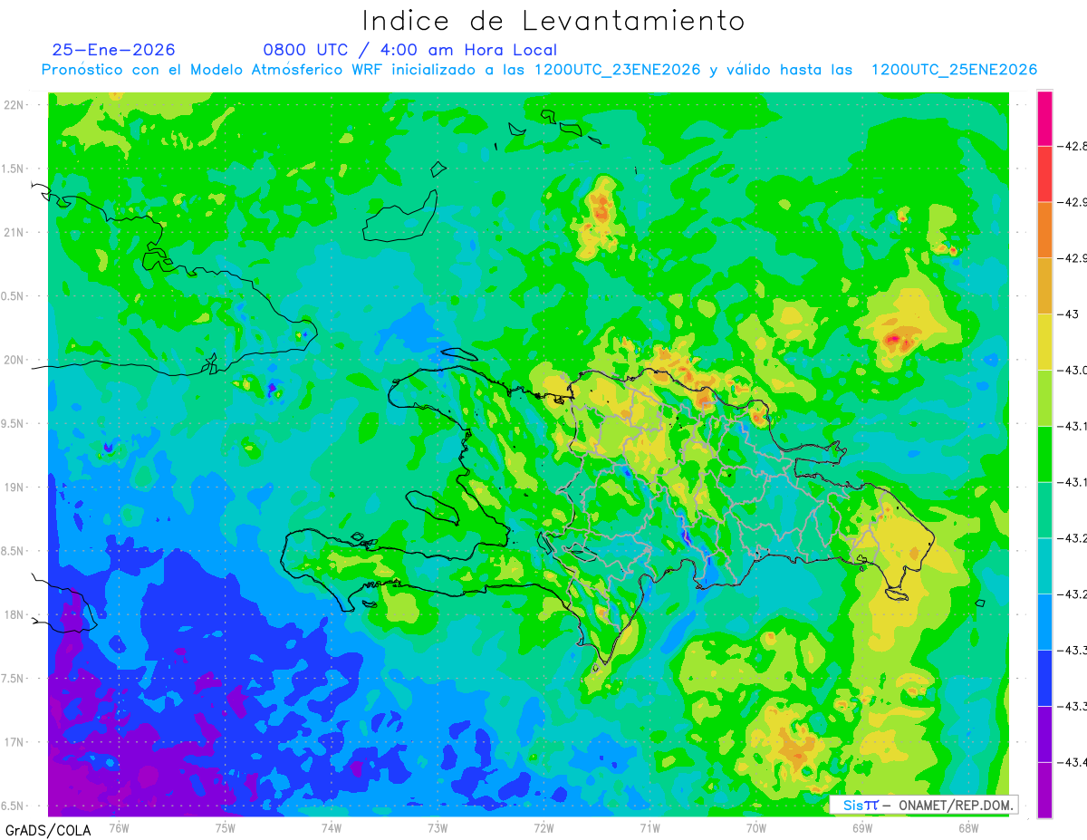Pick the violet swatch above the bottom one
Image resolution: width=1087 pixels, height=840 pixels.
[x=1044, y=734]
